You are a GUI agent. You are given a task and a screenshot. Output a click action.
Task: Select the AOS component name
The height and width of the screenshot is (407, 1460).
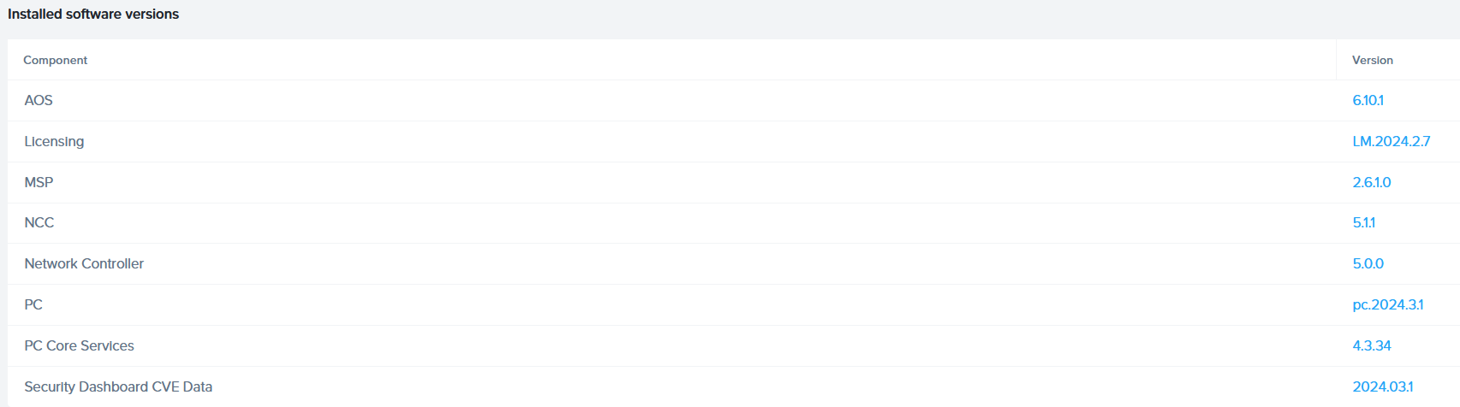pos(39,100)
